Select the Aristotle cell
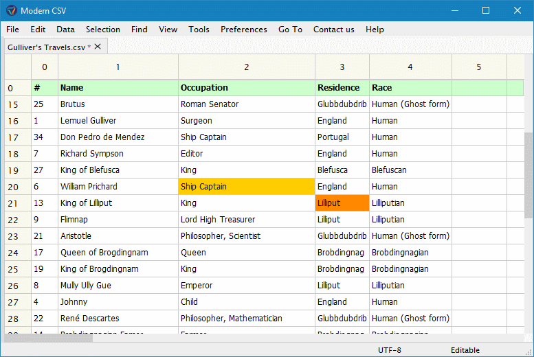This screenshot has width=534, height=357. [118, 236]
